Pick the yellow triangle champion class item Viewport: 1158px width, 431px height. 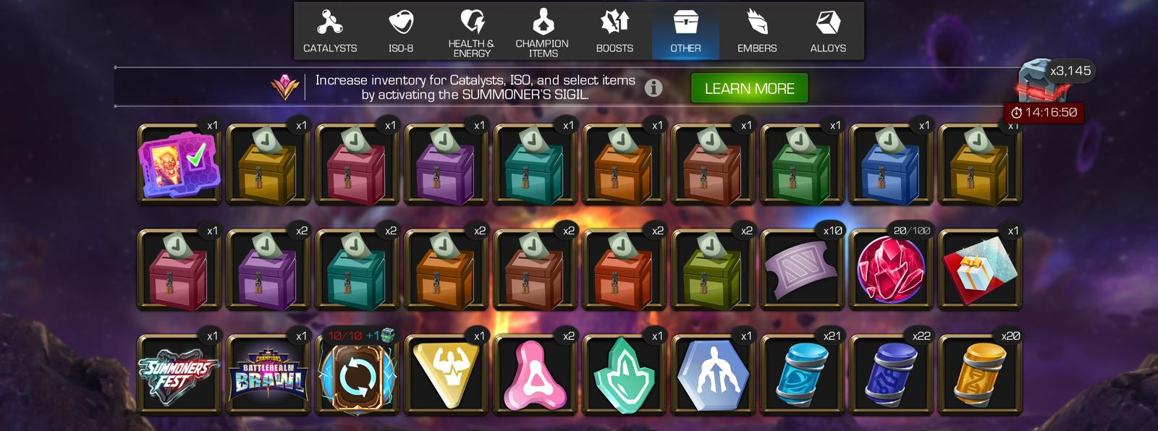[447, 375]
